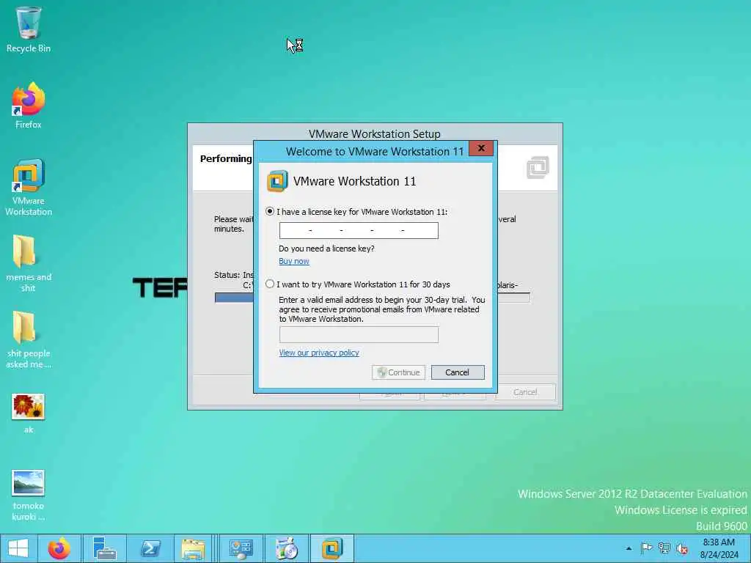The width and height of the screenshot is (751, 563).
Task: Click the Continue button
Action: [398, 372]
